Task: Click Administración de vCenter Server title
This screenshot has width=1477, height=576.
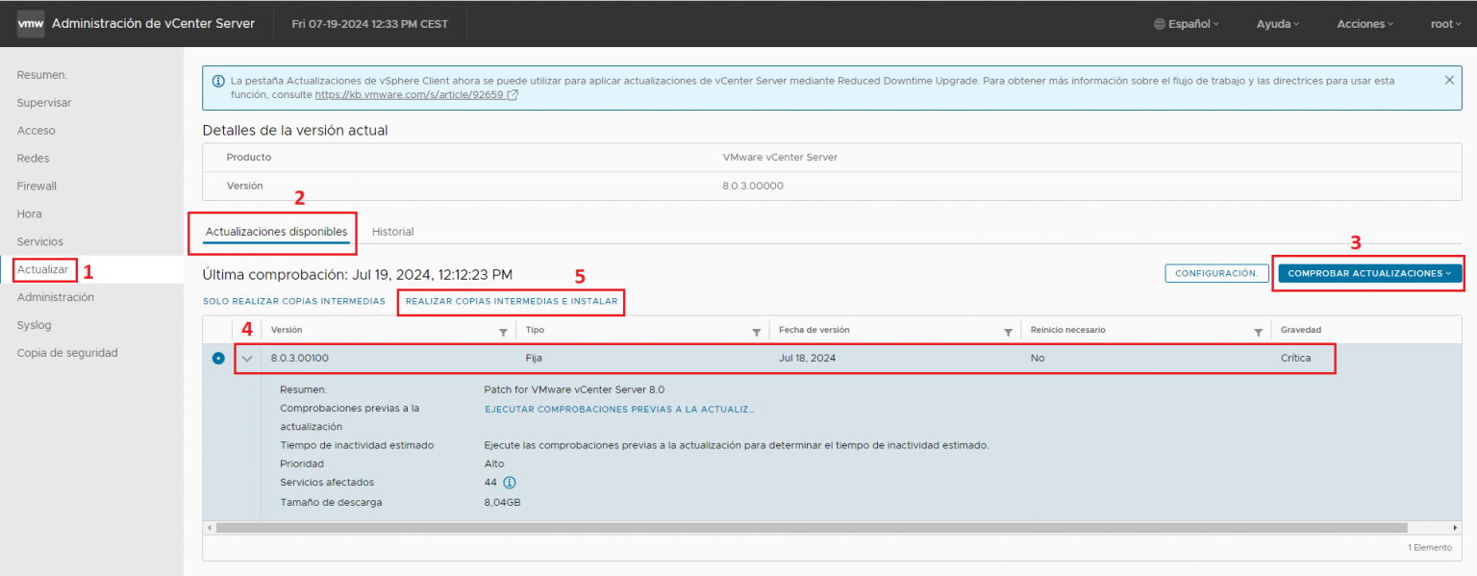Action: [x=153, y=23]
